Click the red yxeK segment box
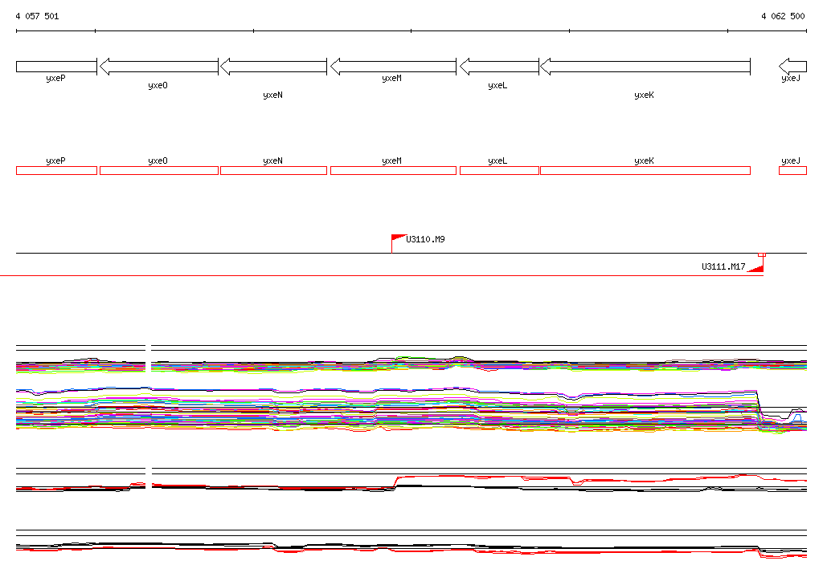Viewport: 823px width, 573px height. (645, 170)
